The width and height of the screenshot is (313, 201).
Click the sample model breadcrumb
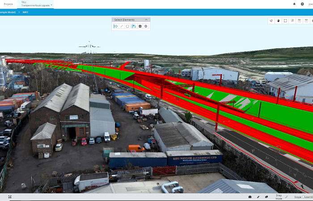[x=8, y=12]
